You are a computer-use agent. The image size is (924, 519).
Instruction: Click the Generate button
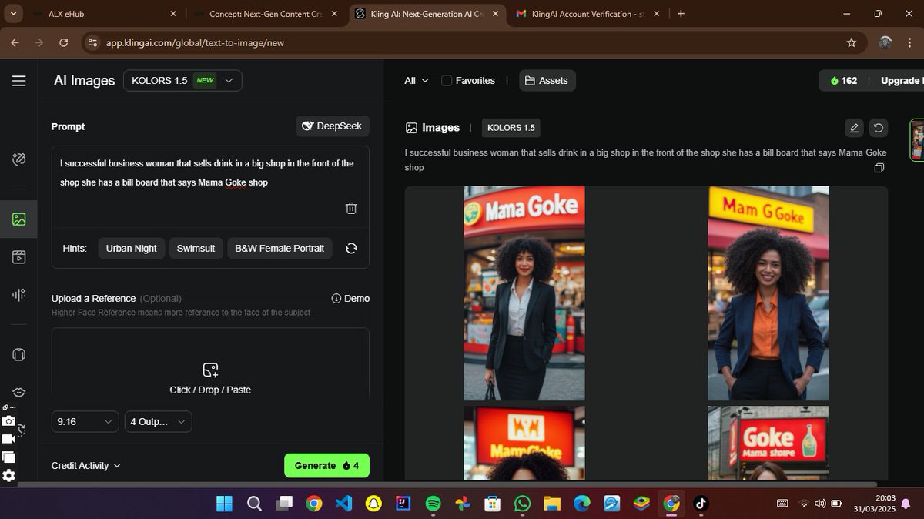click(x=326, y=465)
